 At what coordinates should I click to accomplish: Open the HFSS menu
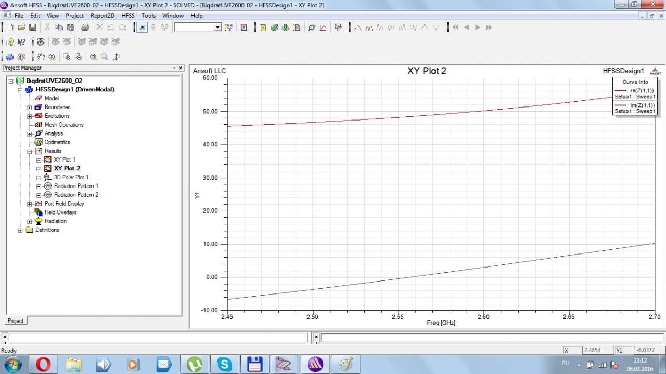click(128, 16)
